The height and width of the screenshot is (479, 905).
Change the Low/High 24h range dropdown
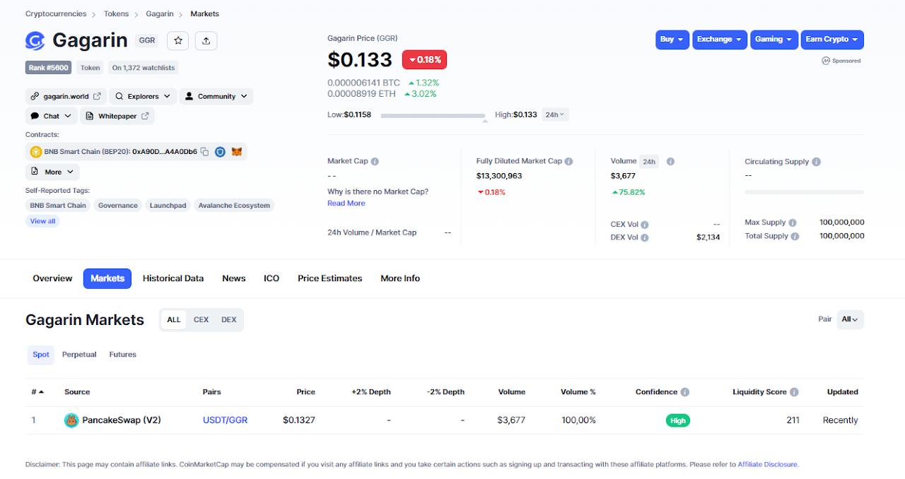click(x=555, y=114)
